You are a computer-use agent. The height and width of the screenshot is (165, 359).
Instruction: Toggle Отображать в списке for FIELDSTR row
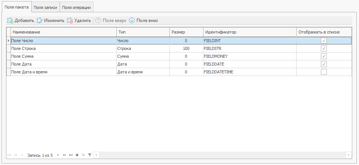[x=324, y=48]
